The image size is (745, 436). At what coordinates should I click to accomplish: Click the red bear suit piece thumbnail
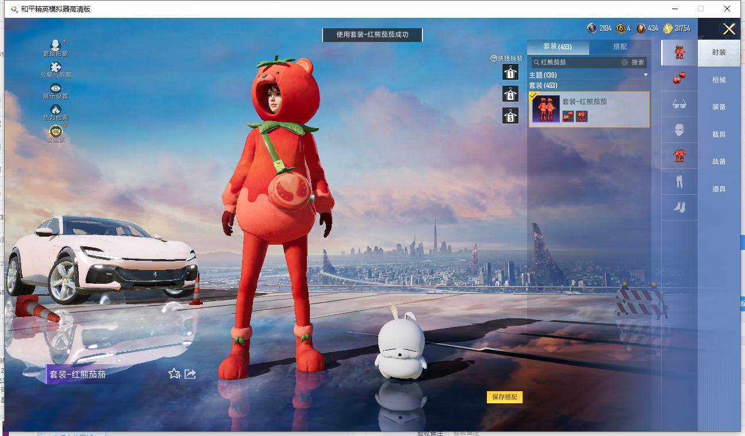582,117
